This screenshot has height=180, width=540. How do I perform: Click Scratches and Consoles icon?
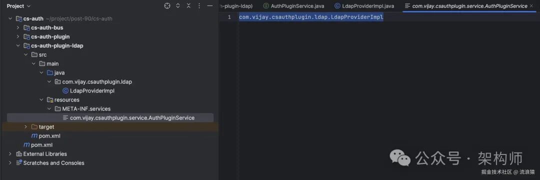[18, 163]
